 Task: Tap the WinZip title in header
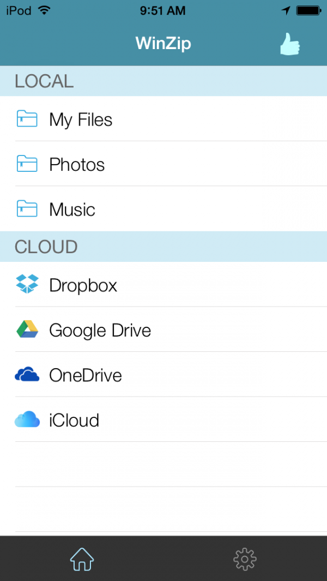[163, 43]
